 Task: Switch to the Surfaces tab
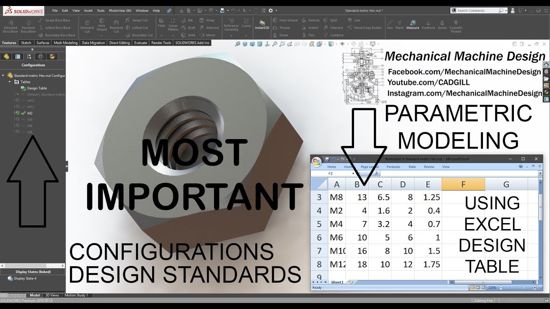point(43,43)
